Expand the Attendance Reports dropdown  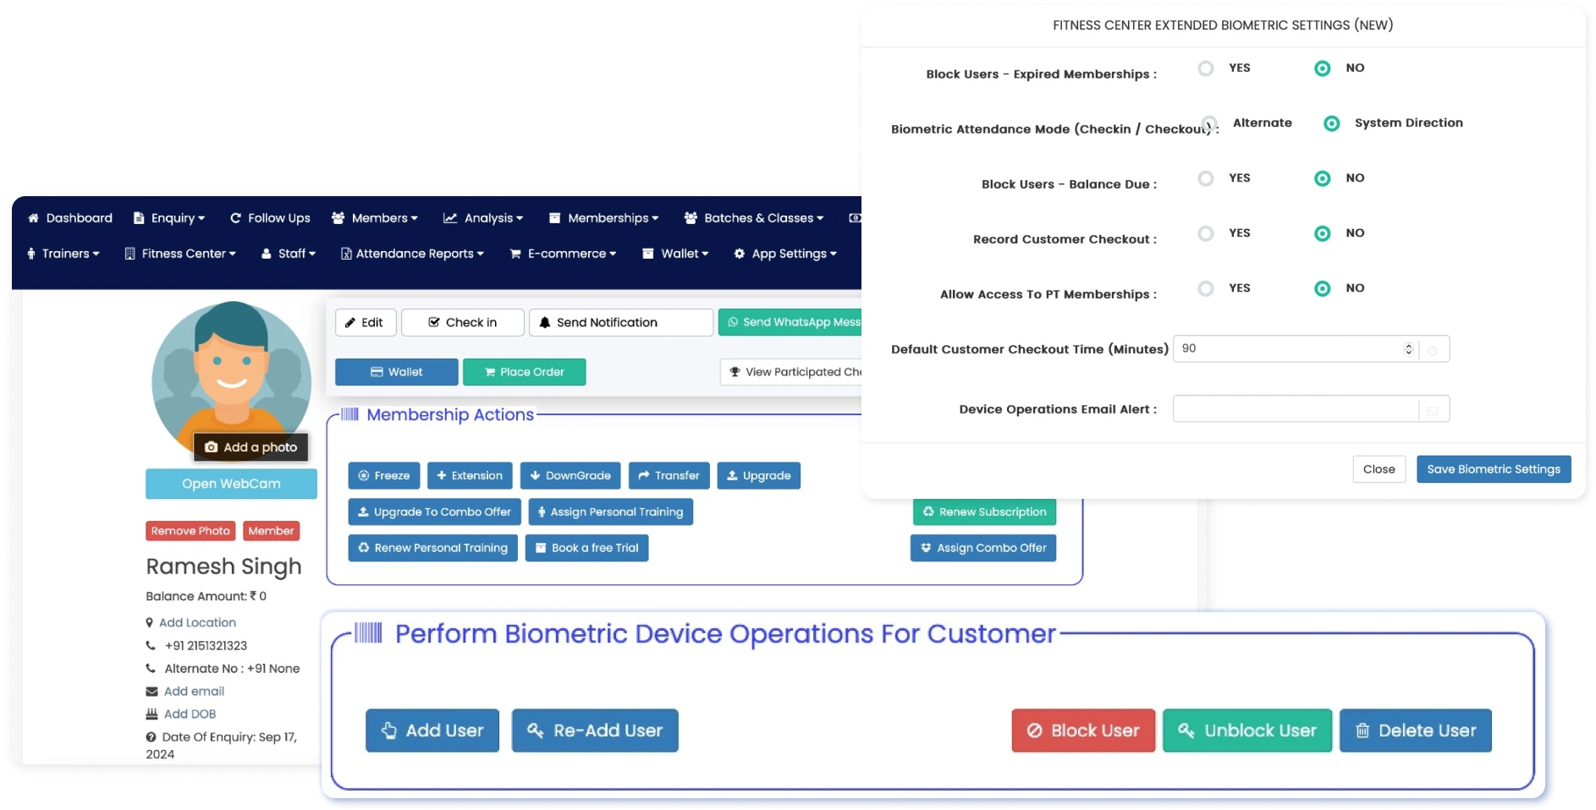point(412,254)
